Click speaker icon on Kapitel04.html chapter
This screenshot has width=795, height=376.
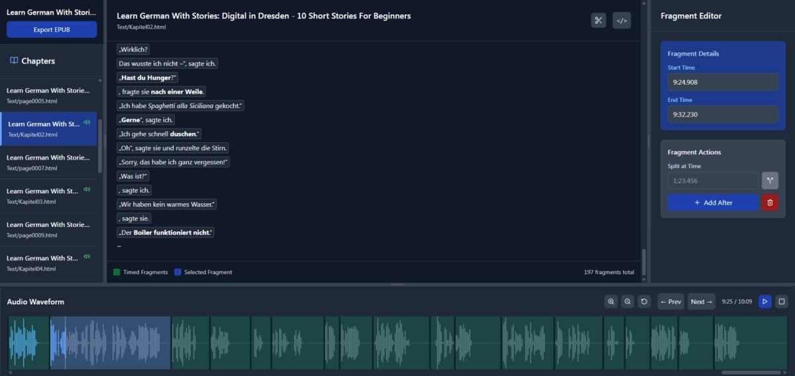87,256
